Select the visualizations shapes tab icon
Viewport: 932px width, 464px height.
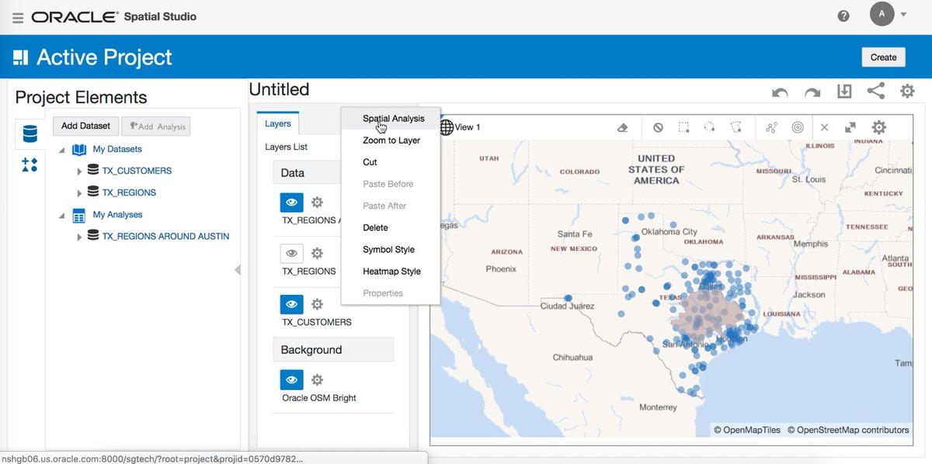tap(30, 164)
